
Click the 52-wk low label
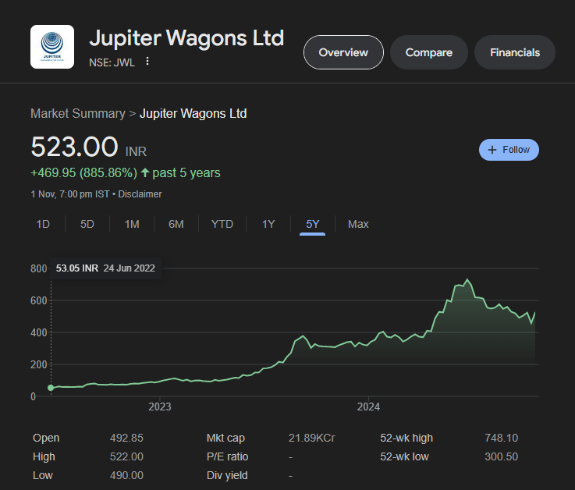tap(404, 456)
